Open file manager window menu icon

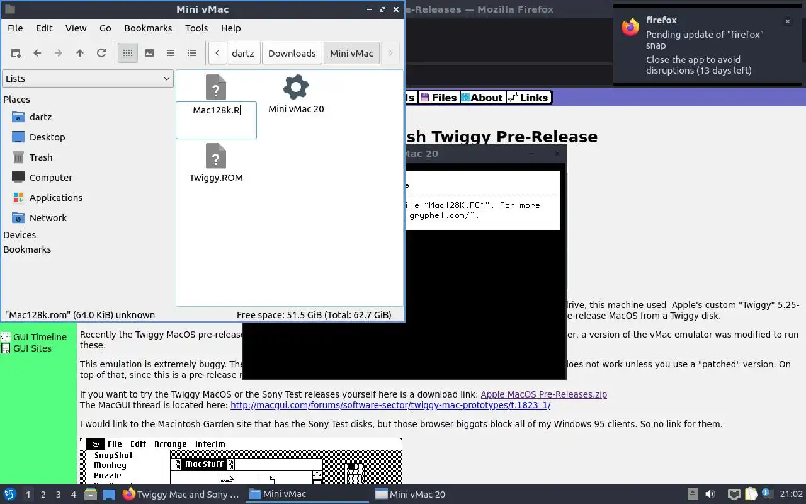point(9,9)
